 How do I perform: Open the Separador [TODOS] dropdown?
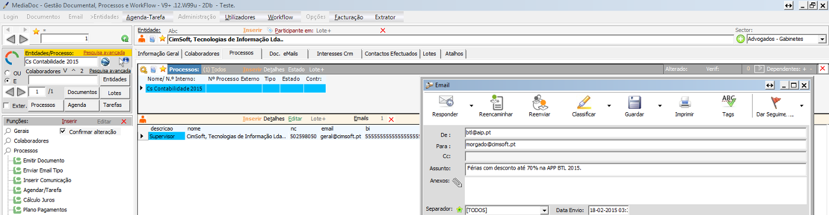(x=544, y=210)
